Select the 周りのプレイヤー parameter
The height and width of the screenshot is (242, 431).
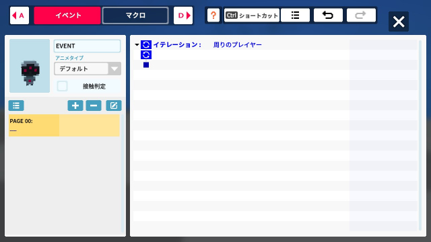[x=238, y=45]
